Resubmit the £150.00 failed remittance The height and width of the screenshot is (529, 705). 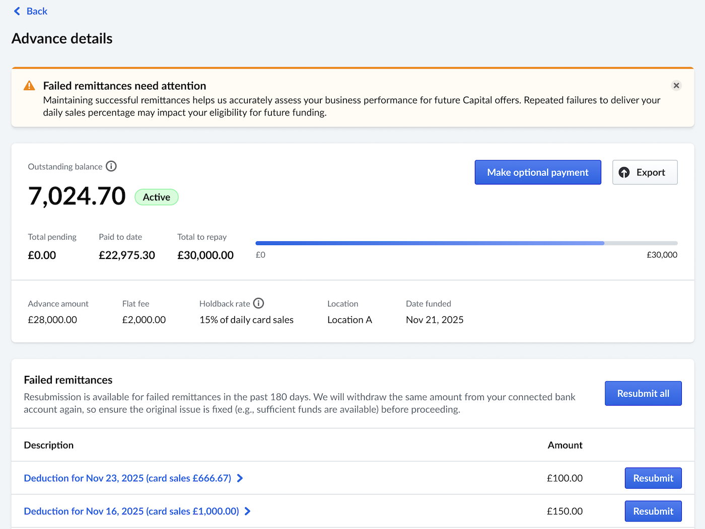tap(653, 511)
